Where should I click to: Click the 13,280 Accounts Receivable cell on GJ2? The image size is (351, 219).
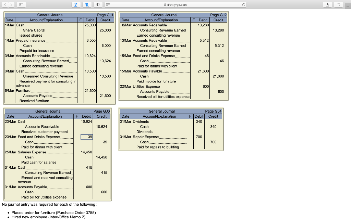tap(203, 25)
